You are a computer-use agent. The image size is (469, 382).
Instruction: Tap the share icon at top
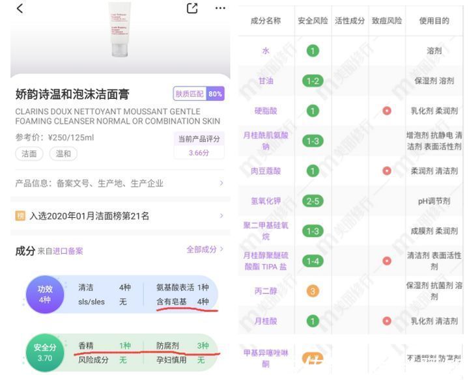[192, 8]
